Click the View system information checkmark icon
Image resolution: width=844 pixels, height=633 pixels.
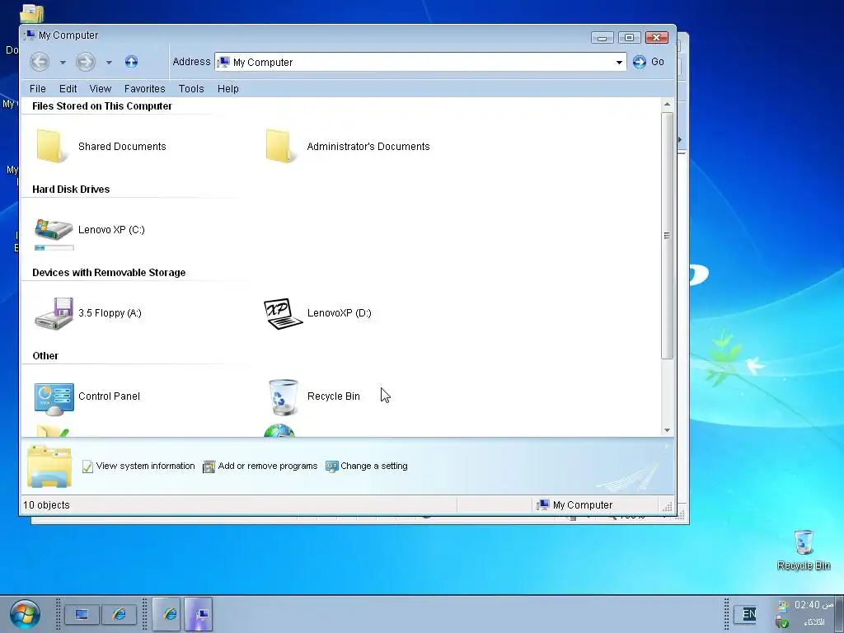point(87,467)
